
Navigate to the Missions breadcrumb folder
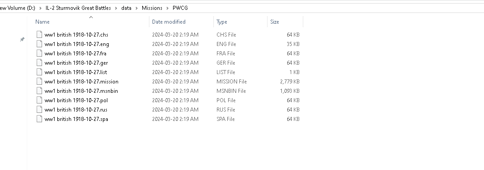coord(152,8)
